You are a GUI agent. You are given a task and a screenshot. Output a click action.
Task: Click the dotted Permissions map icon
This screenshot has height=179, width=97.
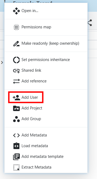[x=16, y=27]
